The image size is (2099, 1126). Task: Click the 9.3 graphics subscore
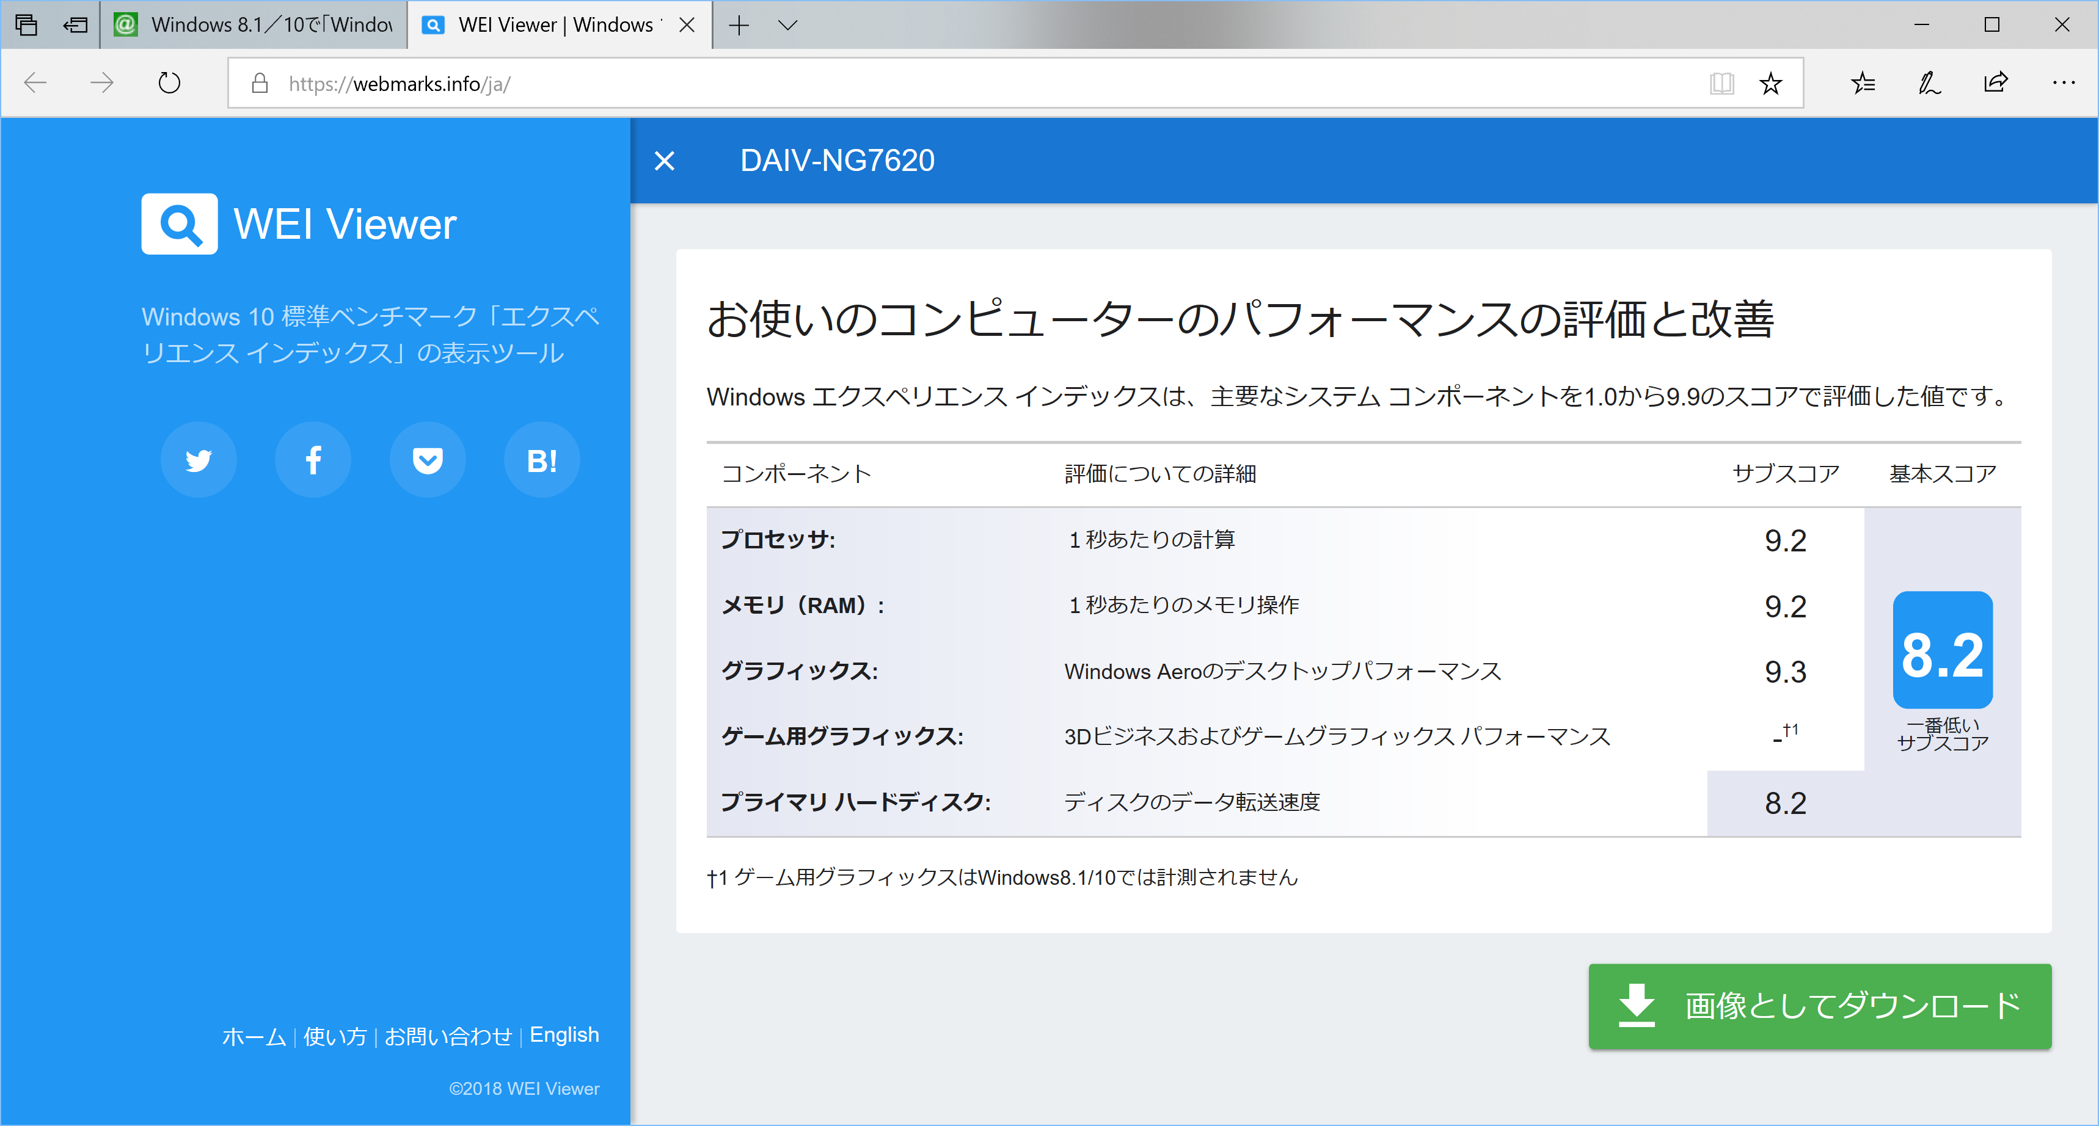pyautogui.click(x=1785, y=672)
